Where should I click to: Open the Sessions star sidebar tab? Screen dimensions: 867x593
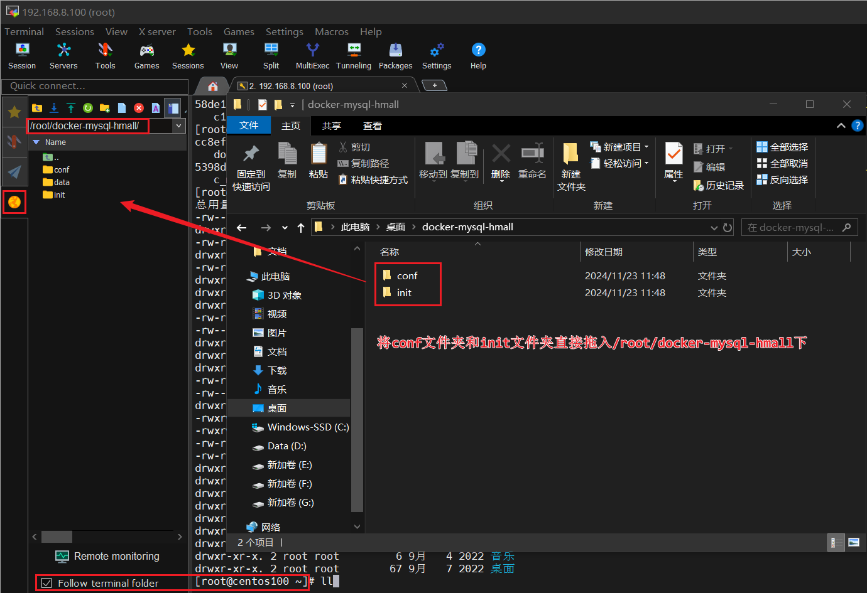14,112
